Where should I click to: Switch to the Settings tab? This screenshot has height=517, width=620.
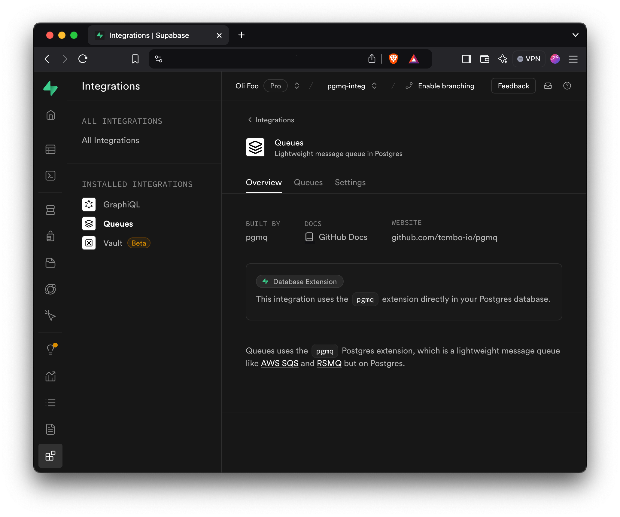(350, 182)
